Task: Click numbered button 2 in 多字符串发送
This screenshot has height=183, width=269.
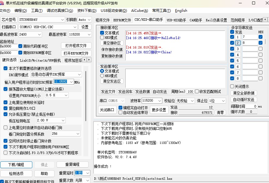Action: click(238, 43)
